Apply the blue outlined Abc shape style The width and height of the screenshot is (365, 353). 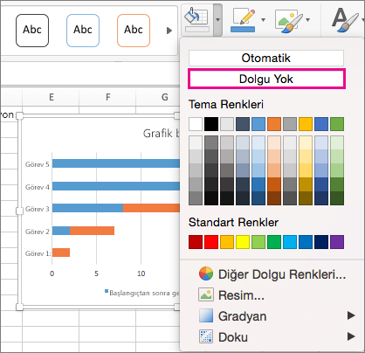tap(83, 31)
